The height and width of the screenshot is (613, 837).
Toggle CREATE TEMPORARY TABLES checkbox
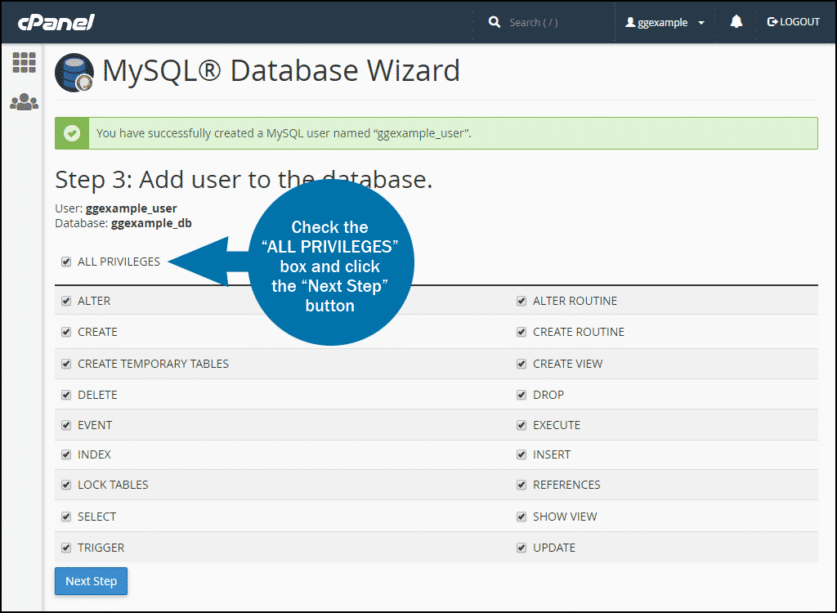point(66,365)
